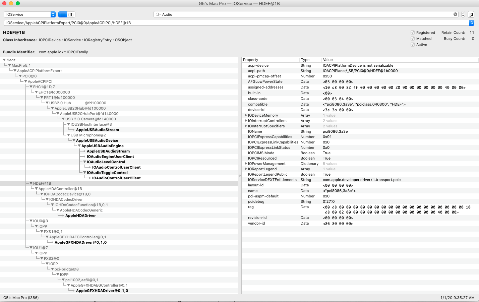Screen dimensions: 479x302
Task: Sort by Property column header
Action: point(271,60)
